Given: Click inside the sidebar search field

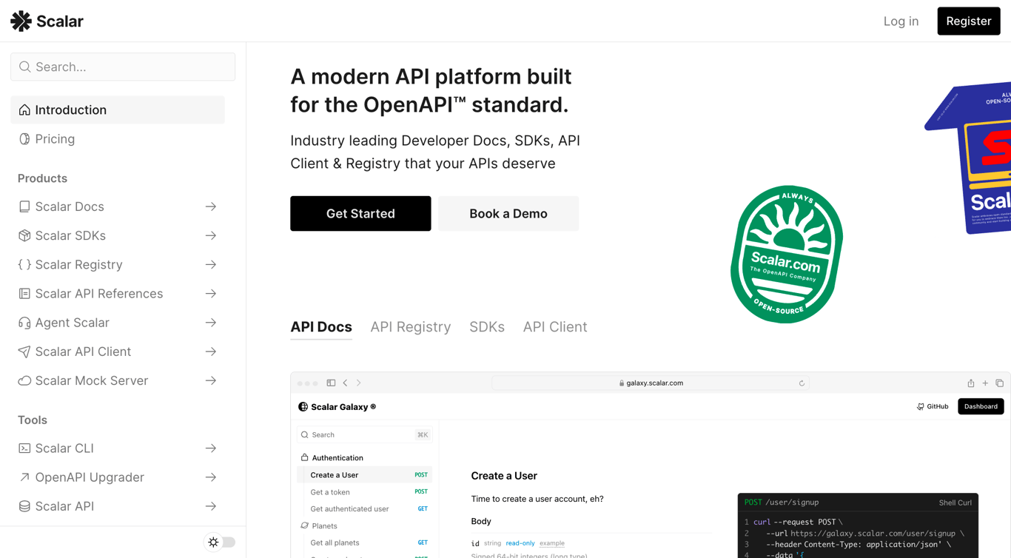Looking at the screenshot, I should pyautogui.click(x=122, y=67).
